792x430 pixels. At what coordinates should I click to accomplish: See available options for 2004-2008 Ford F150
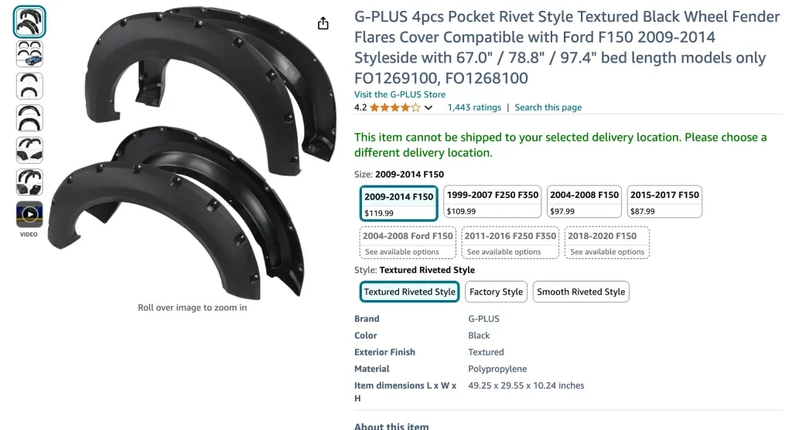[x=408, y=243]
